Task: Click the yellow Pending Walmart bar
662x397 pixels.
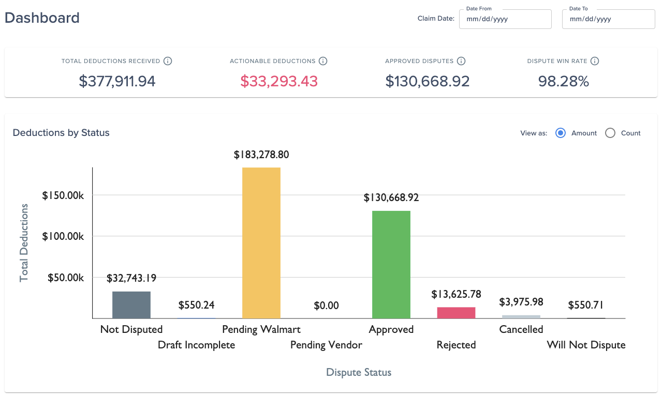Action: coord(261,243)
